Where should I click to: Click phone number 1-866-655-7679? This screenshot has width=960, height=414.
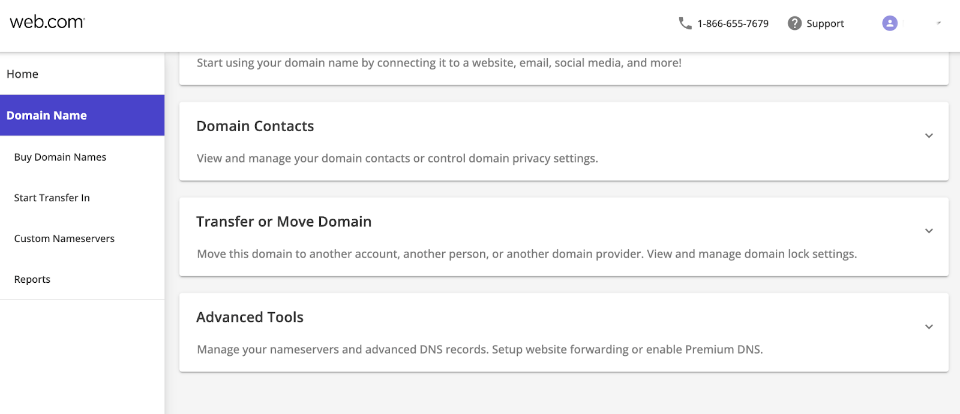point(733,23)
